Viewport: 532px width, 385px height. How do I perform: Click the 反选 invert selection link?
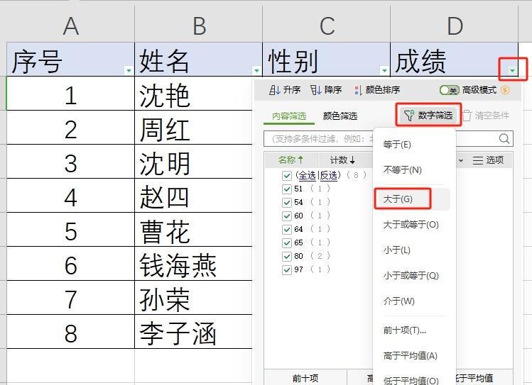pyautogui.click(x=329, y=175)
